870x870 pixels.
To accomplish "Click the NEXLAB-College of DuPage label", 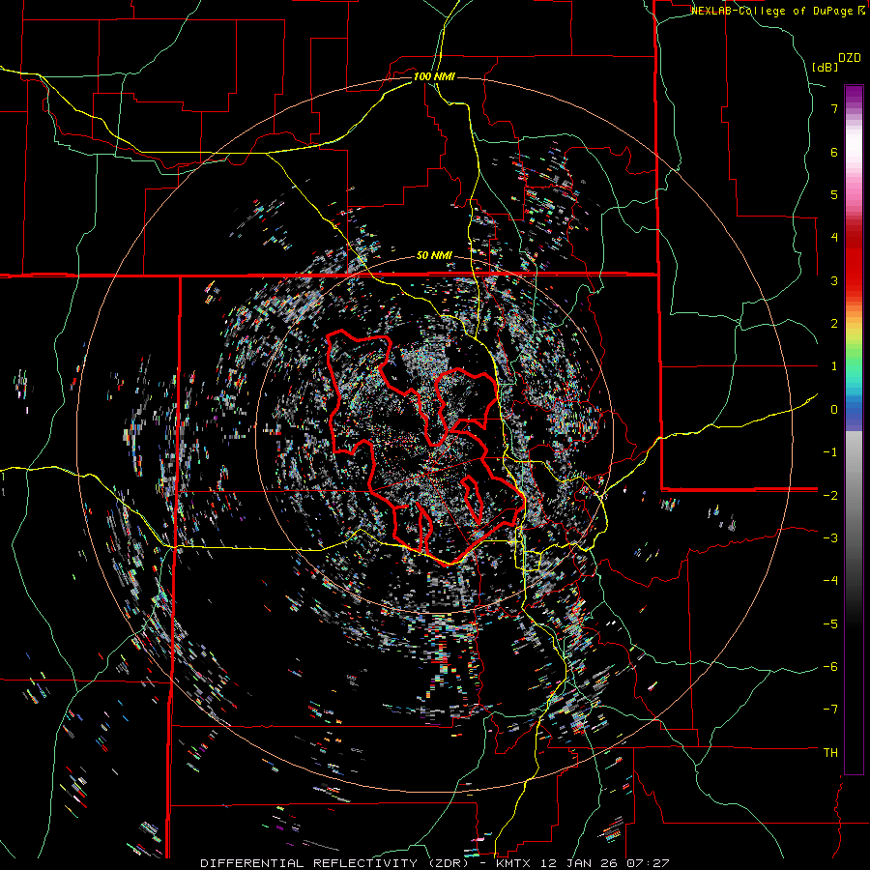I will pyautogui.click(x=773, y=11).
